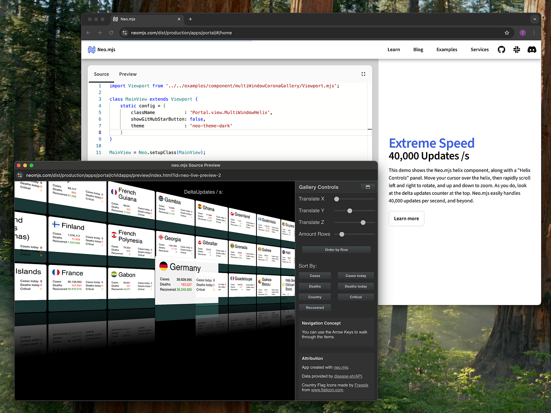
Task: Click the site info icon in address bar
Action: coord(125,33)
